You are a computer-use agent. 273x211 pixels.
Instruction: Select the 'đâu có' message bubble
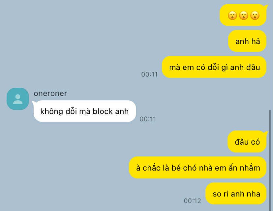click(247, 142)
